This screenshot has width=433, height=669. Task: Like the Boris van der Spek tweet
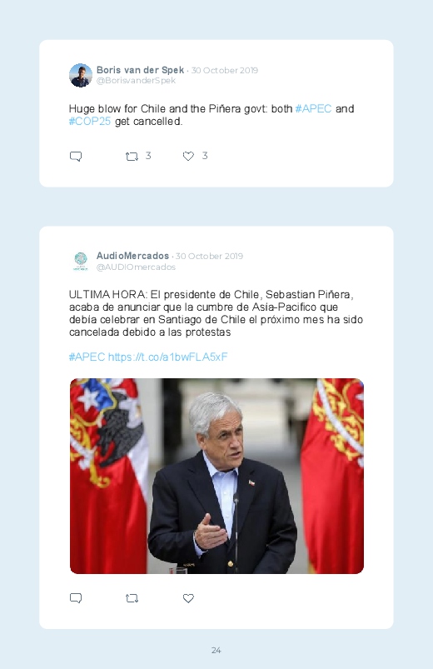[188, 157]
